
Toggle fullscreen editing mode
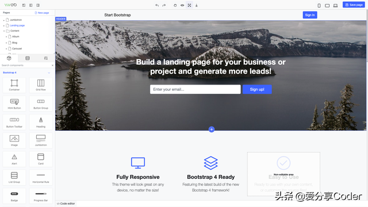point(189,5)
